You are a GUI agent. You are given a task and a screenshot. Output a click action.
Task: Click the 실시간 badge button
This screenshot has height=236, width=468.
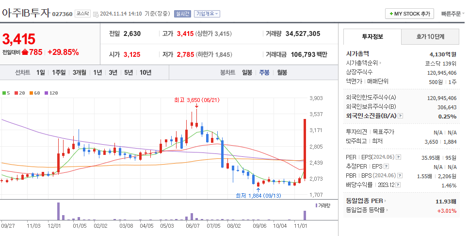pyautogui.click(x=182, y=14)
